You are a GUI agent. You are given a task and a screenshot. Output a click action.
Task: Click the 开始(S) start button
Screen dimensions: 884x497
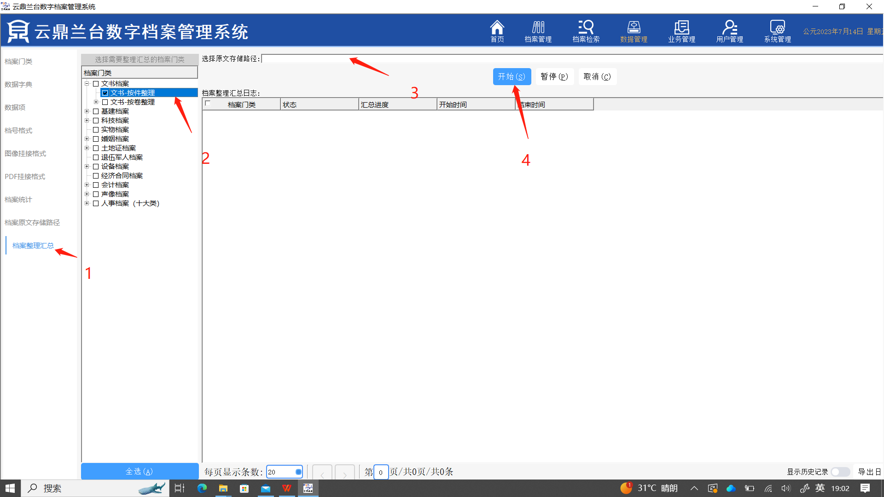pyautogui.click(x=512, y=77)
